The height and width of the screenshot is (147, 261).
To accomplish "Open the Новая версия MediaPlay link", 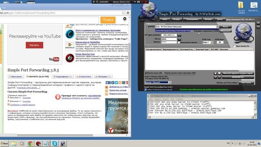I will (88, 42).
